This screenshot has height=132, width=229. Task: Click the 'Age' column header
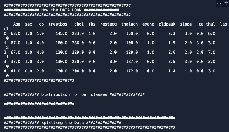[17, 24]
